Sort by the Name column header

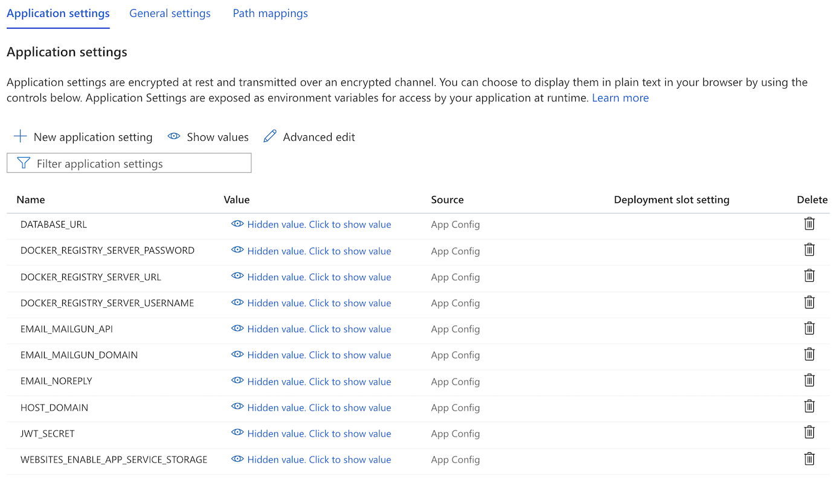(31, 200)
